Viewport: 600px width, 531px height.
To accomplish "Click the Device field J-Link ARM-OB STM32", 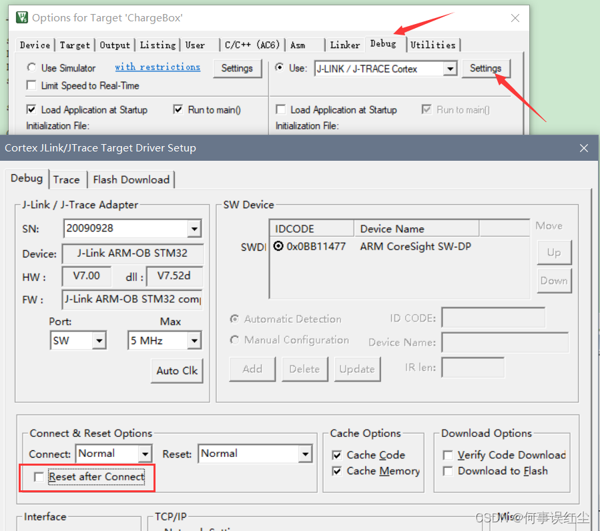I will click(132, 253).
